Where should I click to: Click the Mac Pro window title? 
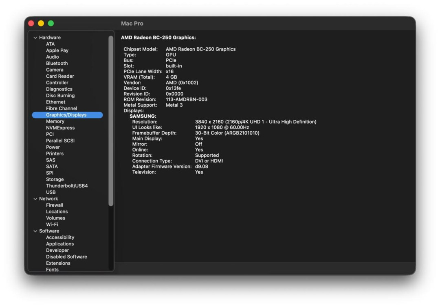[x=132, y=24]
